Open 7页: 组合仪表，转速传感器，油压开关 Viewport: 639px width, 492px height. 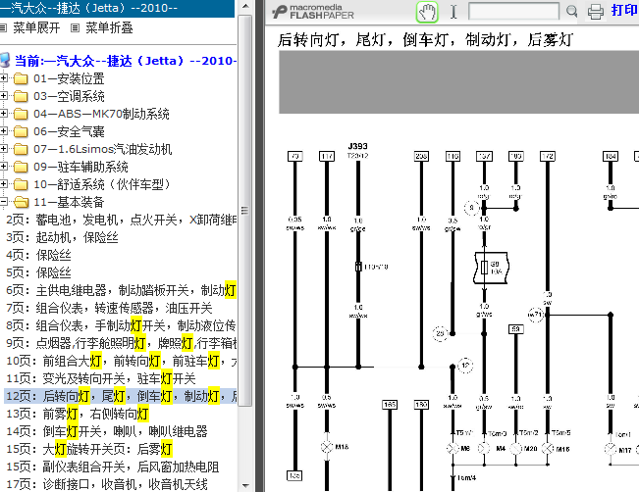point(109,308)
